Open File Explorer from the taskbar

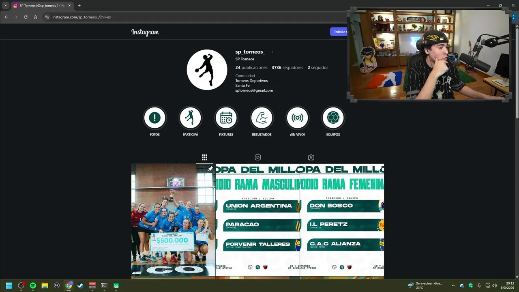click(x=45, y=286)
